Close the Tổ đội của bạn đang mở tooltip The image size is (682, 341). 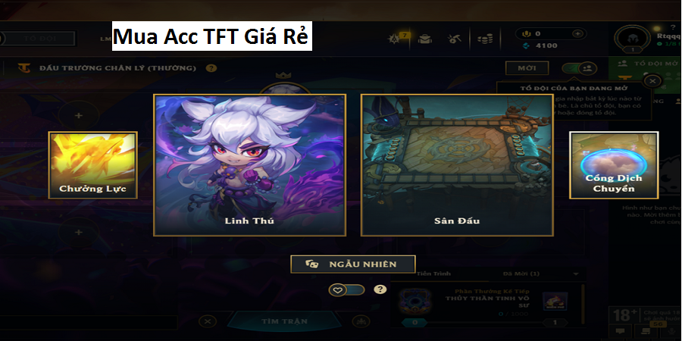652,80
